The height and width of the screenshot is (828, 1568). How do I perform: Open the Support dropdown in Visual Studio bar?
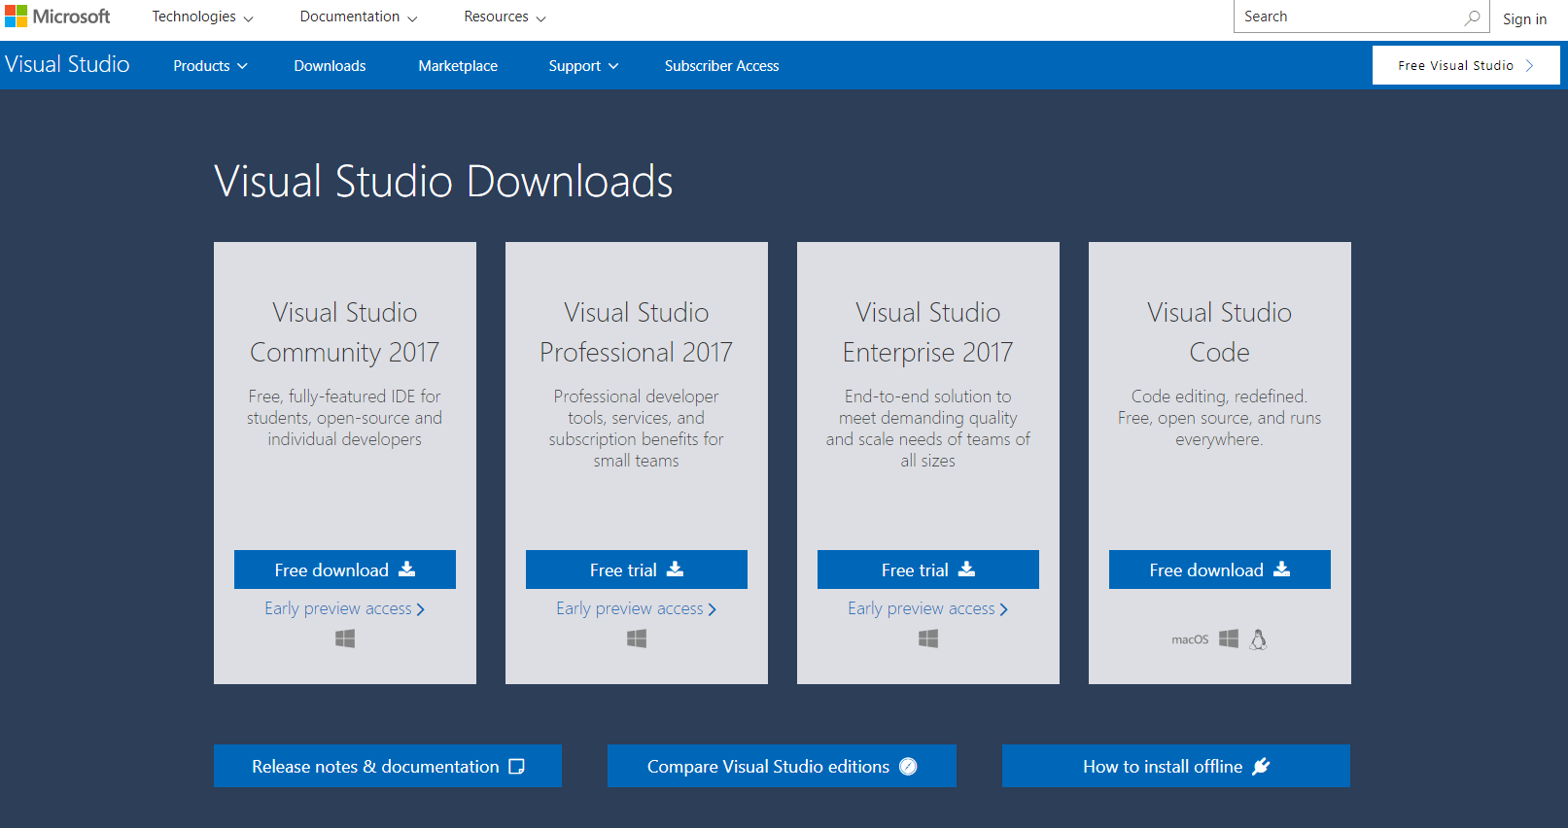(x=583, y=66)
